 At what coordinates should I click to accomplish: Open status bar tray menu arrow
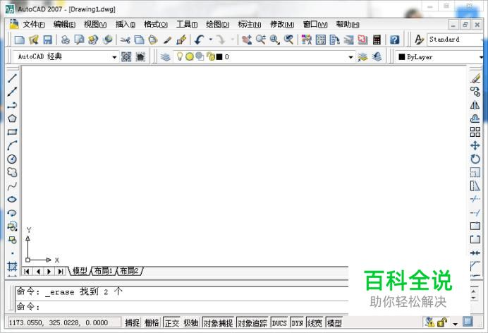456,324
